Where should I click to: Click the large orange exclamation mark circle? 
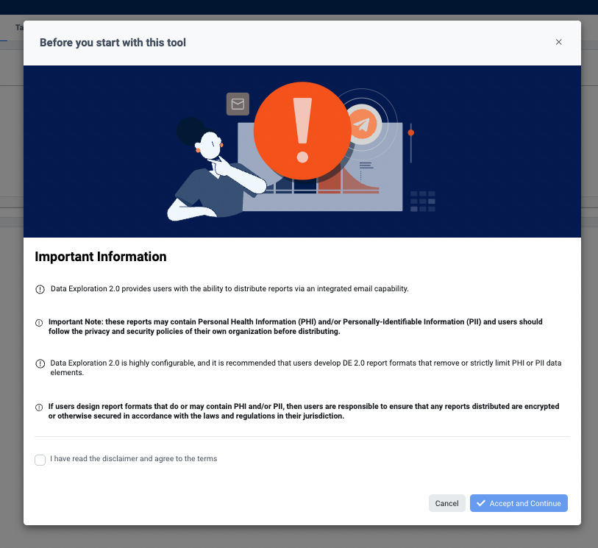point(302,130)
